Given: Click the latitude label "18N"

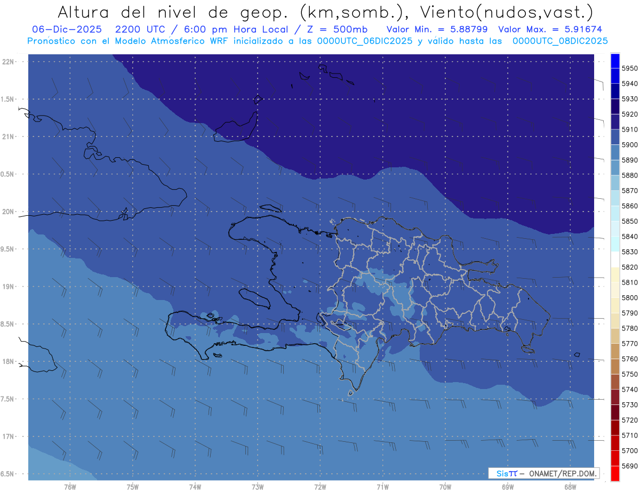Looking at the screenshot, I should (8, 361).
